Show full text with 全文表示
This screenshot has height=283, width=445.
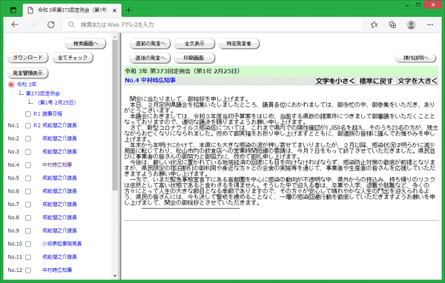[x=194, y=44]
